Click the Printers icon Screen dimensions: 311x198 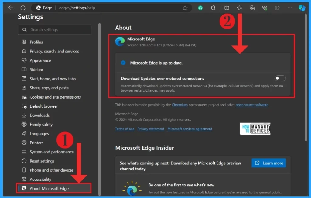coord(24,143)
